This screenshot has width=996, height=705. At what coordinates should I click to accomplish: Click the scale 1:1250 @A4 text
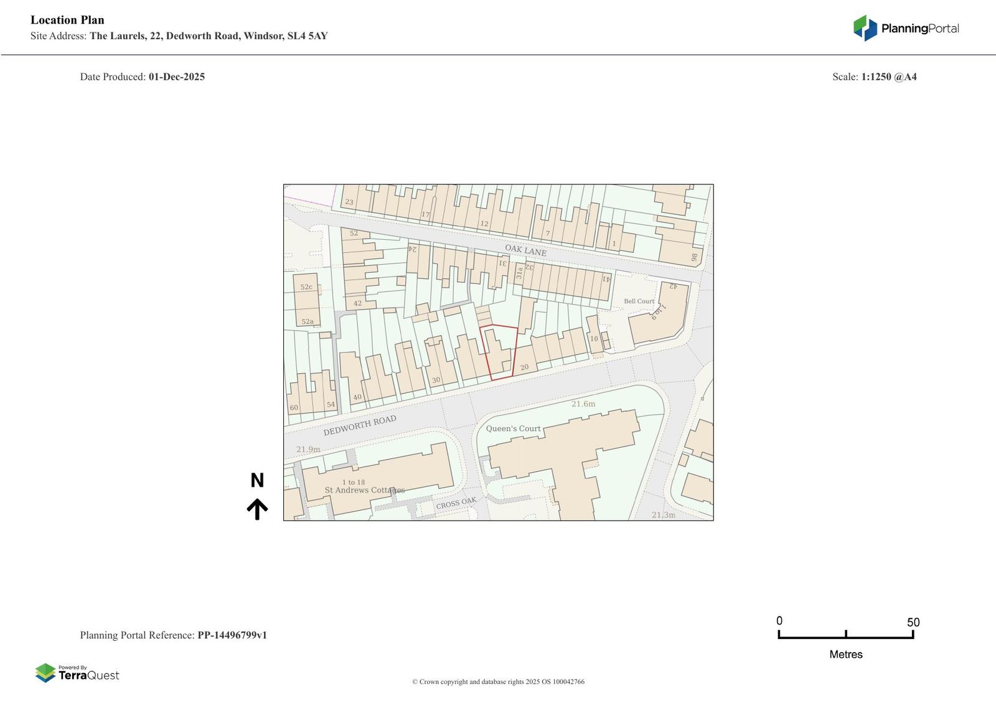pyautogui.click(x=888, y=77)
